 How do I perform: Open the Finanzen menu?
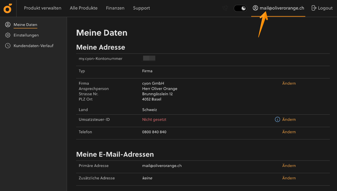(115, 8)
